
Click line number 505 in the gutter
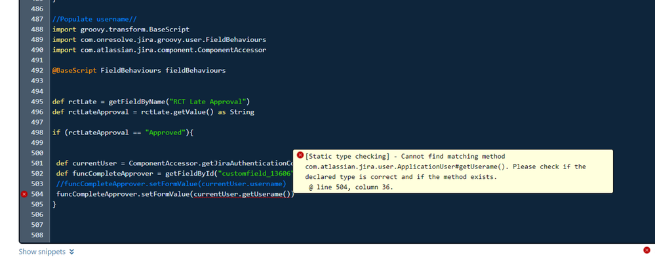37,205
